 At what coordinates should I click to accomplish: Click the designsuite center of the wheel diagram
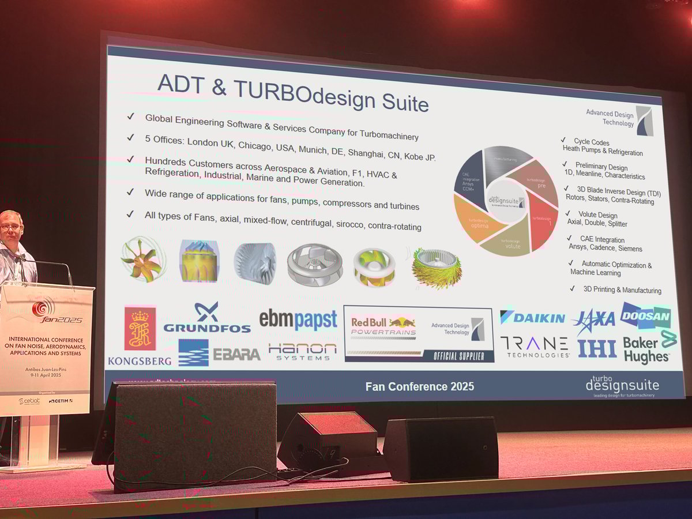[x=506, y=200]
